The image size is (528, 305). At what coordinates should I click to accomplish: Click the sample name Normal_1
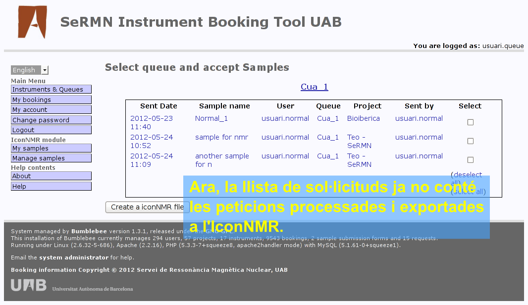pos(211,118)
